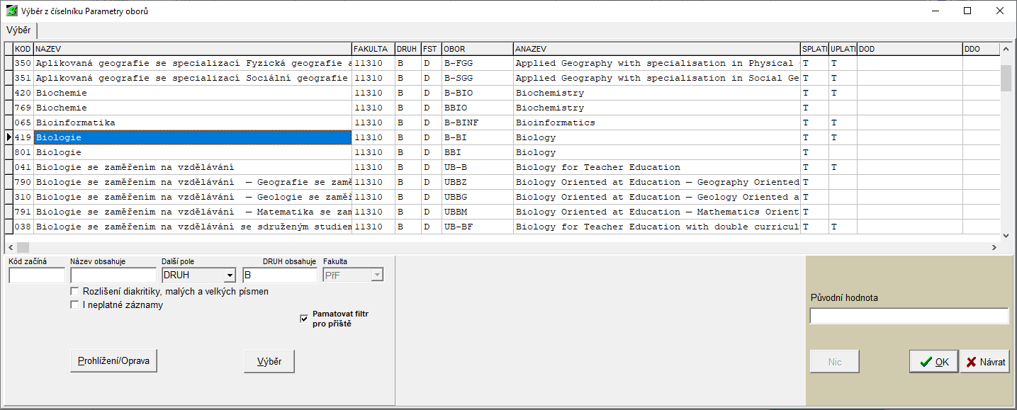Image resolution: width=1017 pixels, height=410 pixels.
Task: Uncheck 'Pamatovat filtr pro příště'
Action: 305,319
